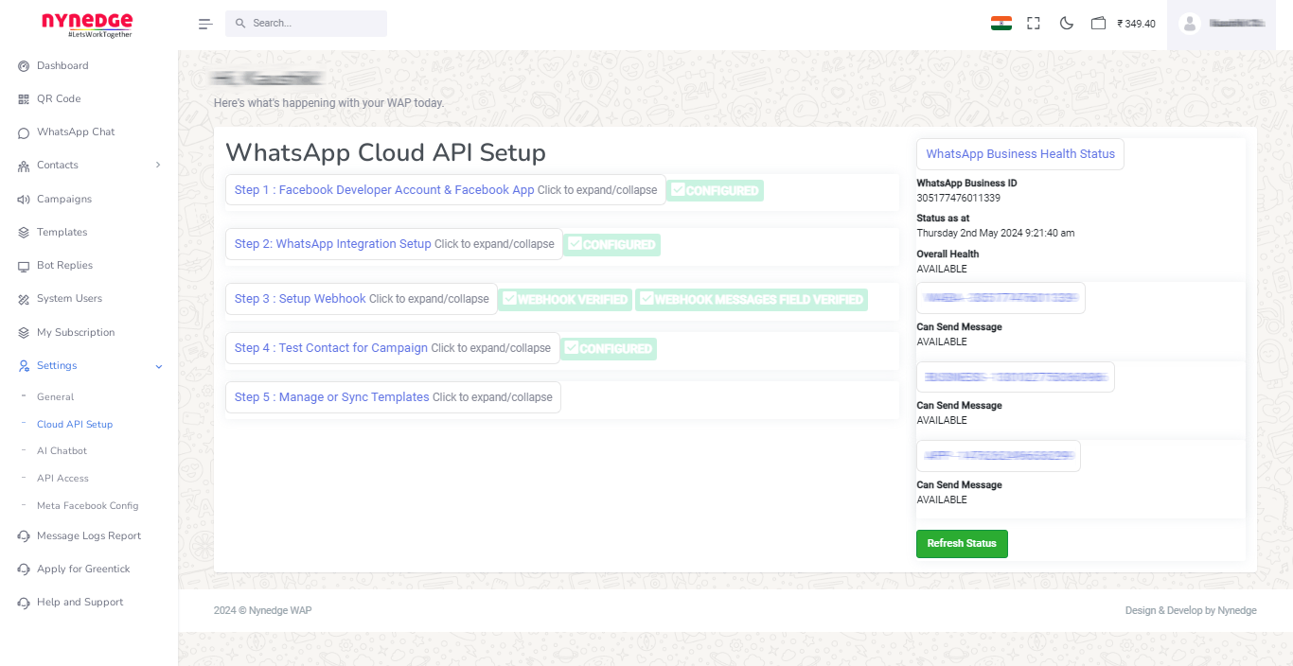
Task: Click the Step 1 CONFIGURED badge
Action: [x=715, y=190]
